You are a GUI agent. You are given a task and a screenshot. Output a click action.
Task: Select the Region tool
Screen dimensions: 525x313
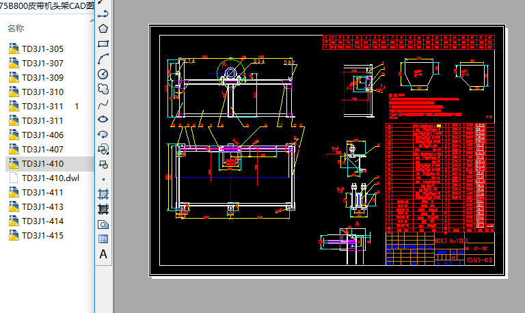[103, 224]
